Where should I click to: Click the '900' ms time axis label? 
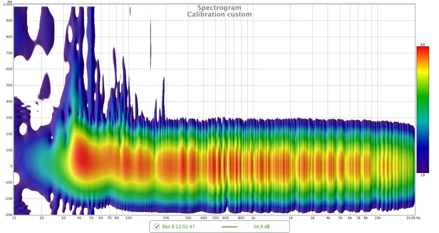pos(9,21)
